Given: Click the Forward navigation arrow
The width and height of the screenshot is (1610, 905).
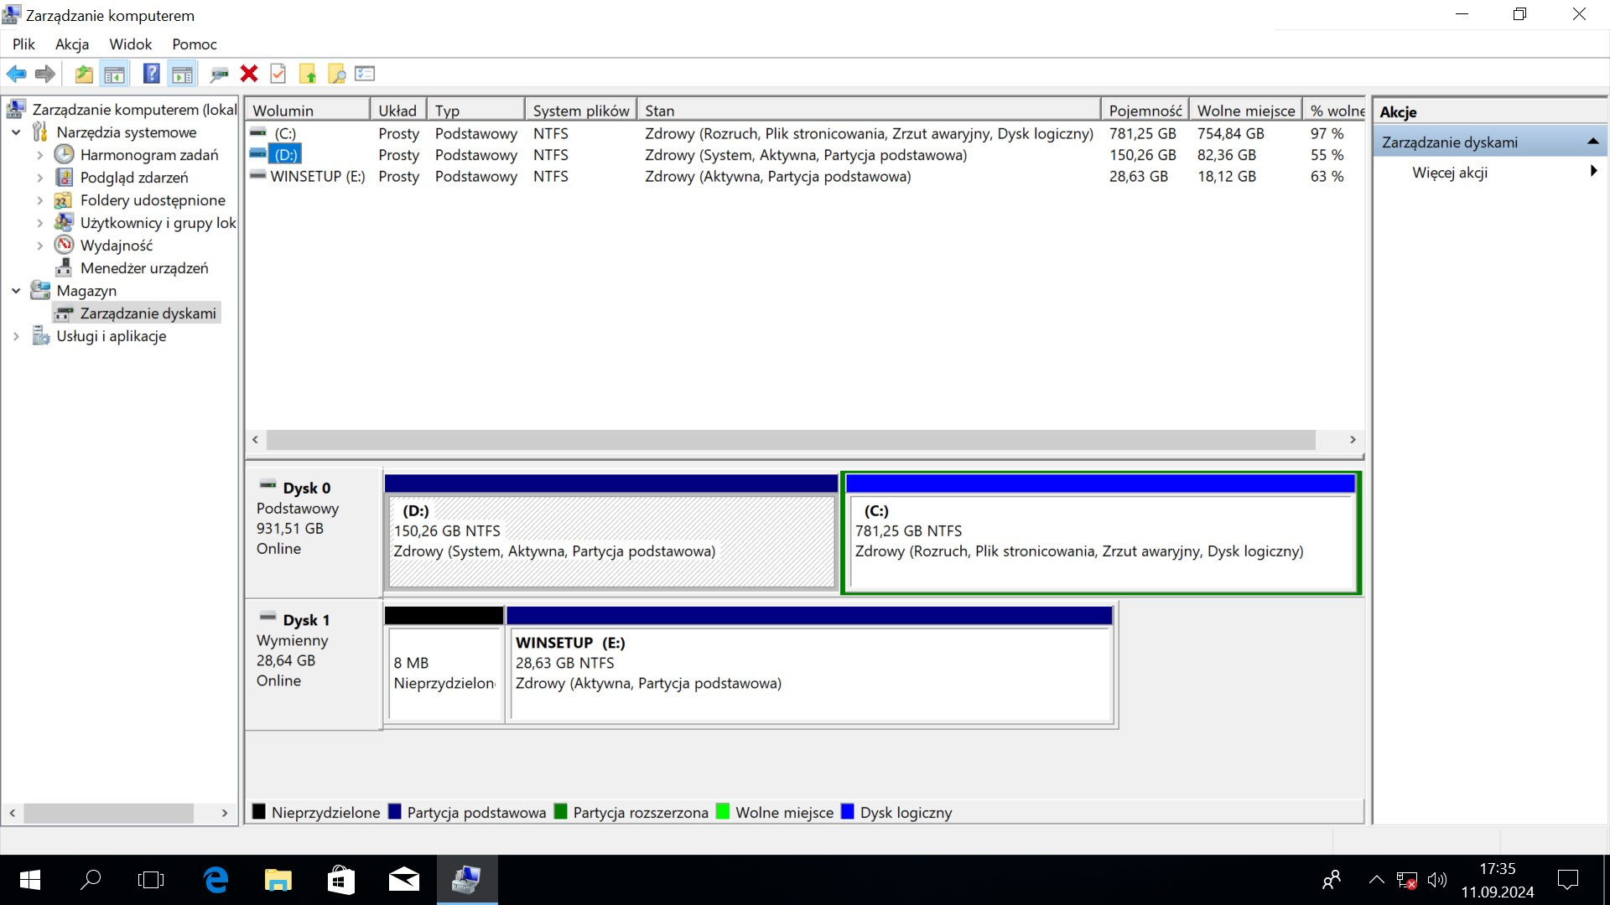Looking at the screenshot, I should point(44,74).
